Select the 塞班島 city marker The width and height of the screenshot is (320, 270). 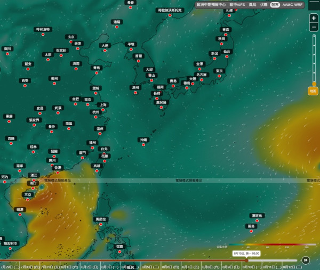click(x=257, y=220)
